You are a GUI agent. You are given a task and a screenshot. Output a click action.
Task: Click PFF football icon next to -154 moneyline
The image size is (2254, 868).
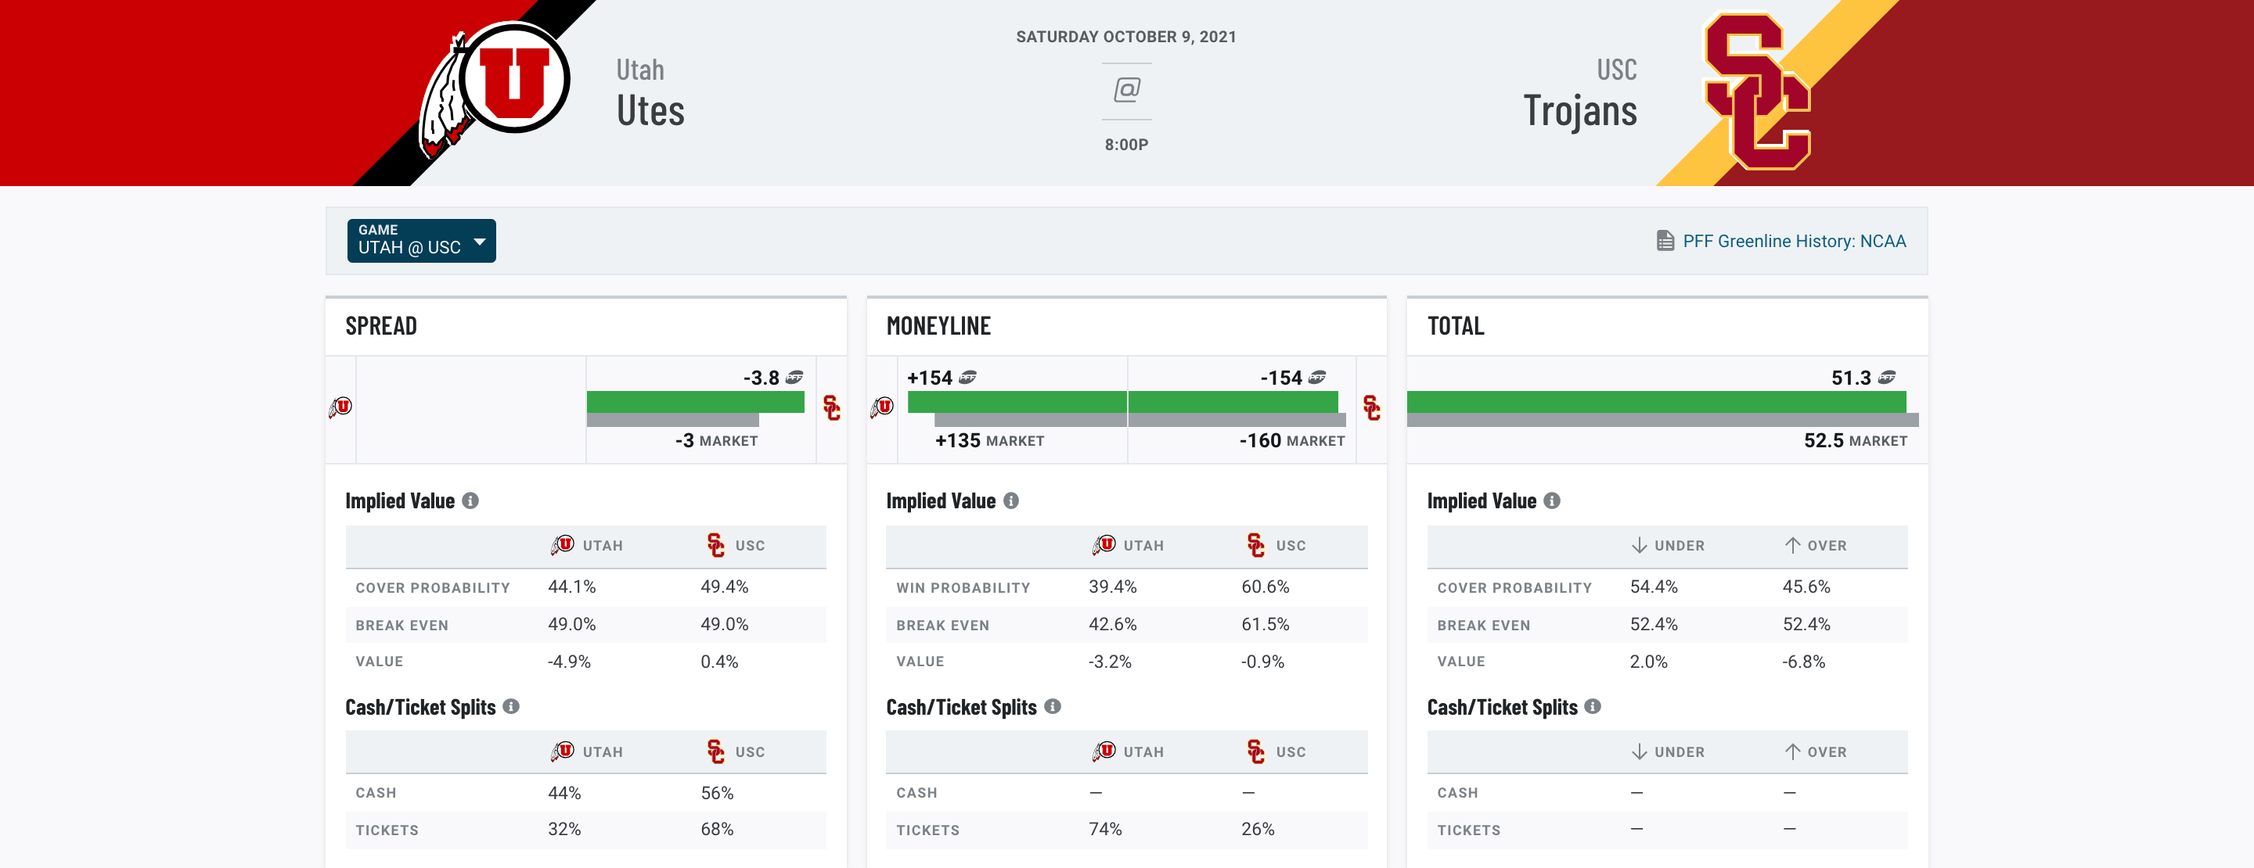(x=1318, y=378)
